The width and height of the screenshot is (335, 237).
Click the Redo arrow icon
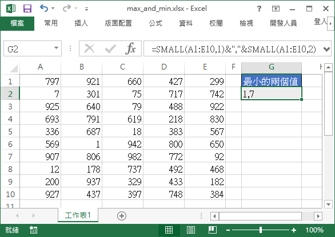click(67, 9)
